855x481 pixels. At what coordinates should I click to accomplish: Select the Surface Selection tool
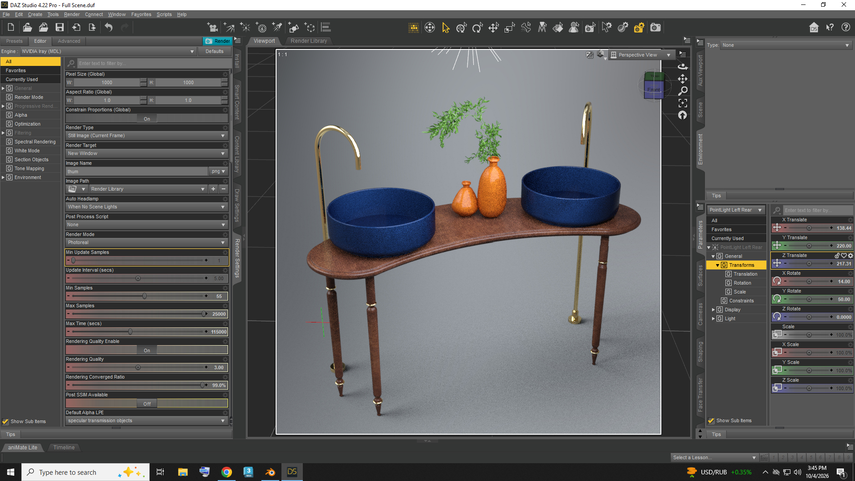click(x=558, y=28)
